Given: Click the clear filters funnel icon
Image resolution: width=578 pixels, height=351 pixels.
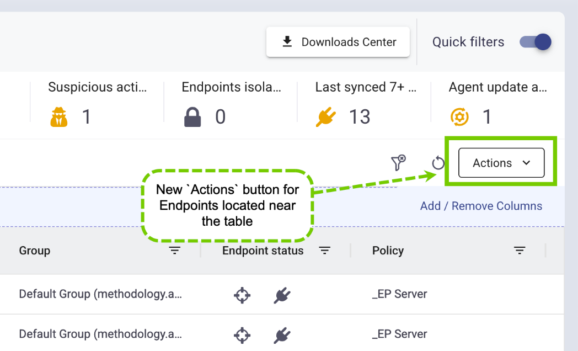Looking at the screenshot, I should pos(398,163).
